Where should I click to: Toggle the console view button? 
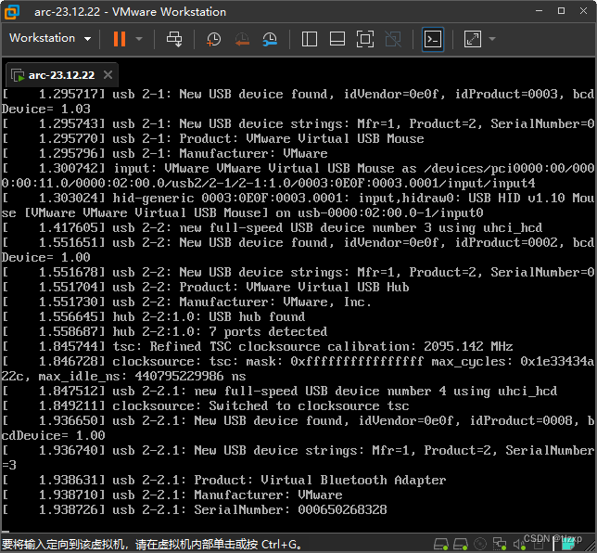(433, 39)
